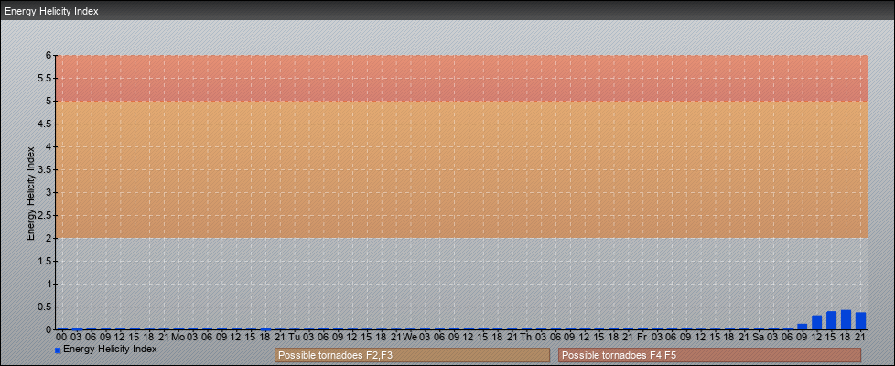The width and height of the screenshot is (895, 366).
Task: Click the tallest blue bar at Saturday 18
Action: point(846,319)
